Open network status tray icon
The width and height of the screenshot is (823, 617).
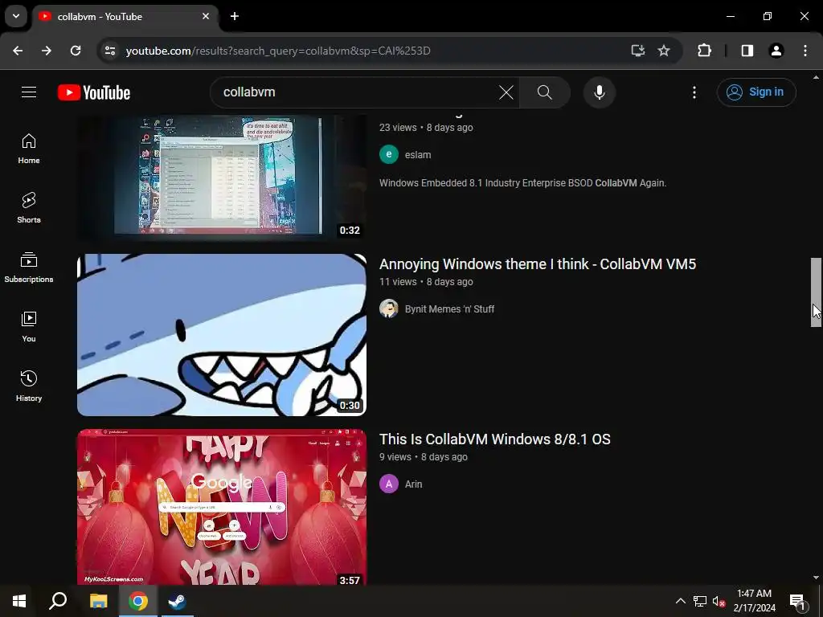[700, 601]
